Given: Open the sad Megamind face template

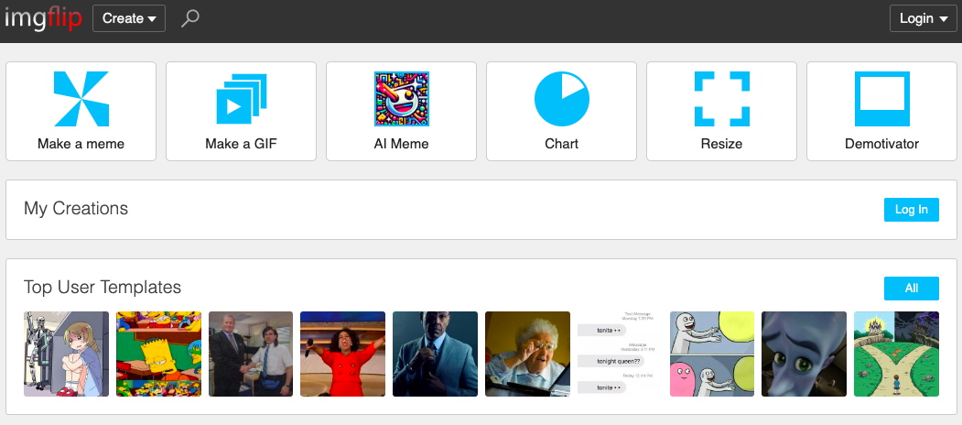Looking at the screenshot, I should pos(804,354).
